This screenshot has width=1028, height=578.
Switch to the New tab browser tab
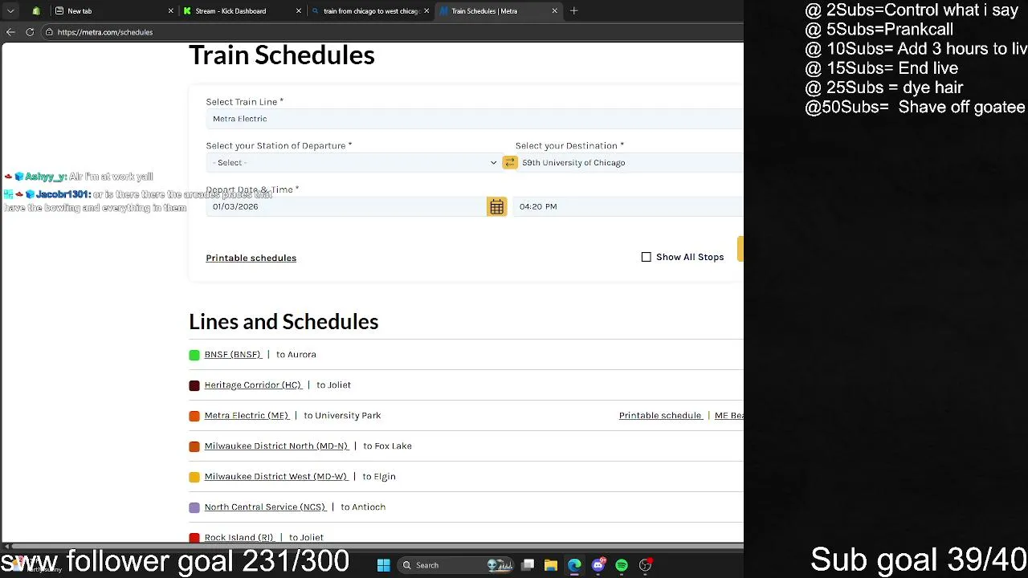(111, 11)
